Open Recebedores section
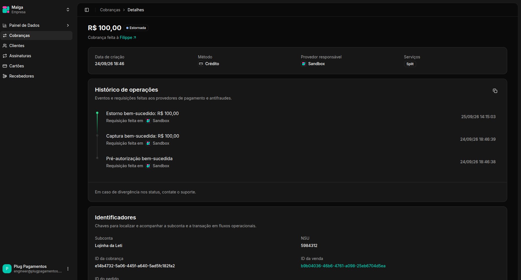This screenshot has width=521, height=280. (36, 76)
